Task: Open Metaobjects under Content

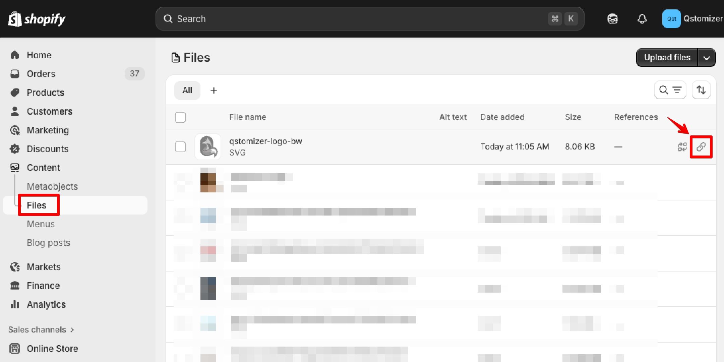Action: tap(52, 186)
